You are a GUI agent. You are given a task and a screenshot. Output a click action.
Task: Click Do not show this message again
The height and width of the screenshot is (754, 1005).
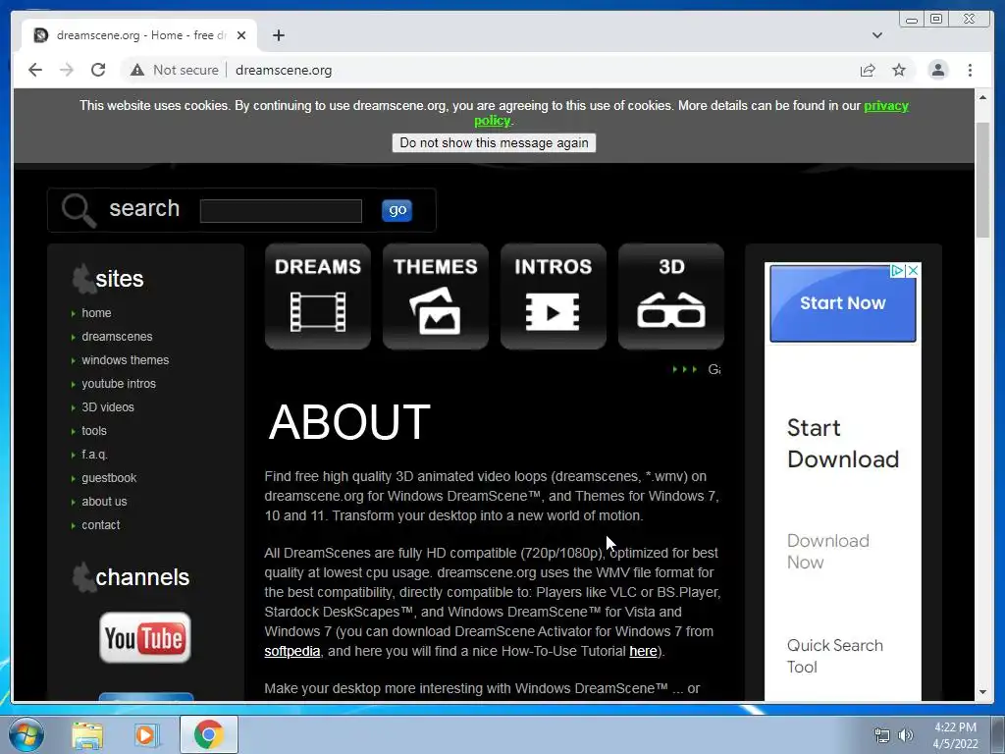494,143
